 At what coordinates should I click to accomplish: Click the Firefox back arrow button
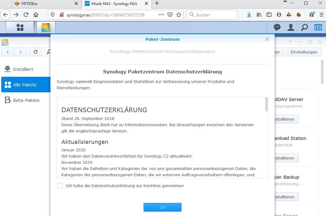coord(6,15)
